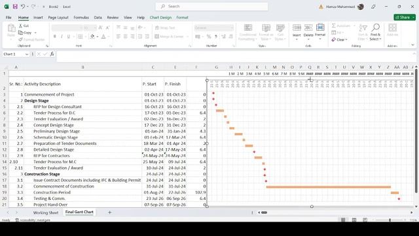This screenshot has height=236, width=419.
Task: Open the Copy dropdown arrow
Action: pyautogui.click(x=35, y=33)
